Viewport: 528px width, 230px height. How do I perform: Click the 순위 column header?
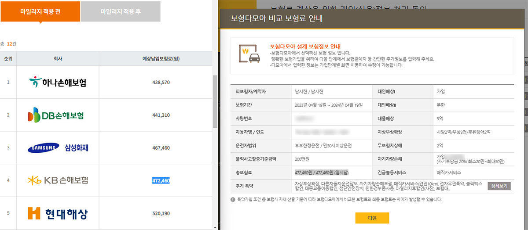(x=8, y=58)
